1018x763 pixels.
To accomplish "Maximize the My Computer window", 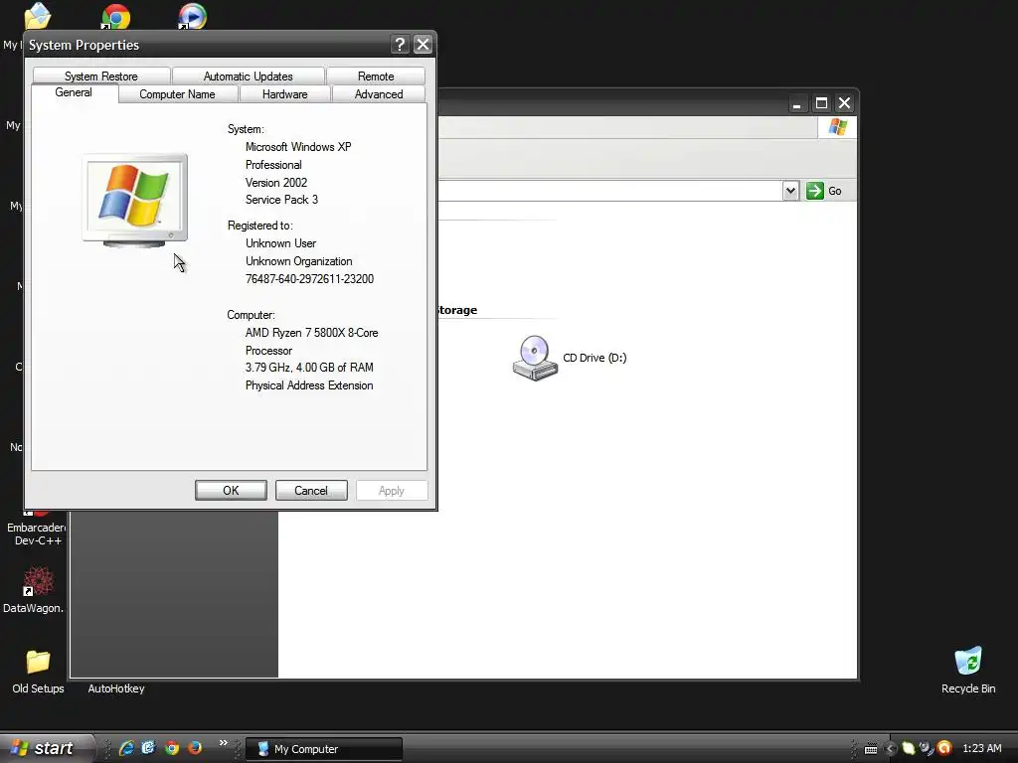I will point(821,102).
